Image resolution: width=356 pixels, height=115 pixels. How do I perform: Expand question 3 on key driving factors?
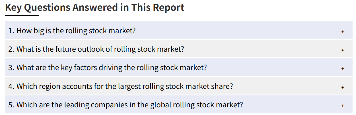(x=179, y=68)
